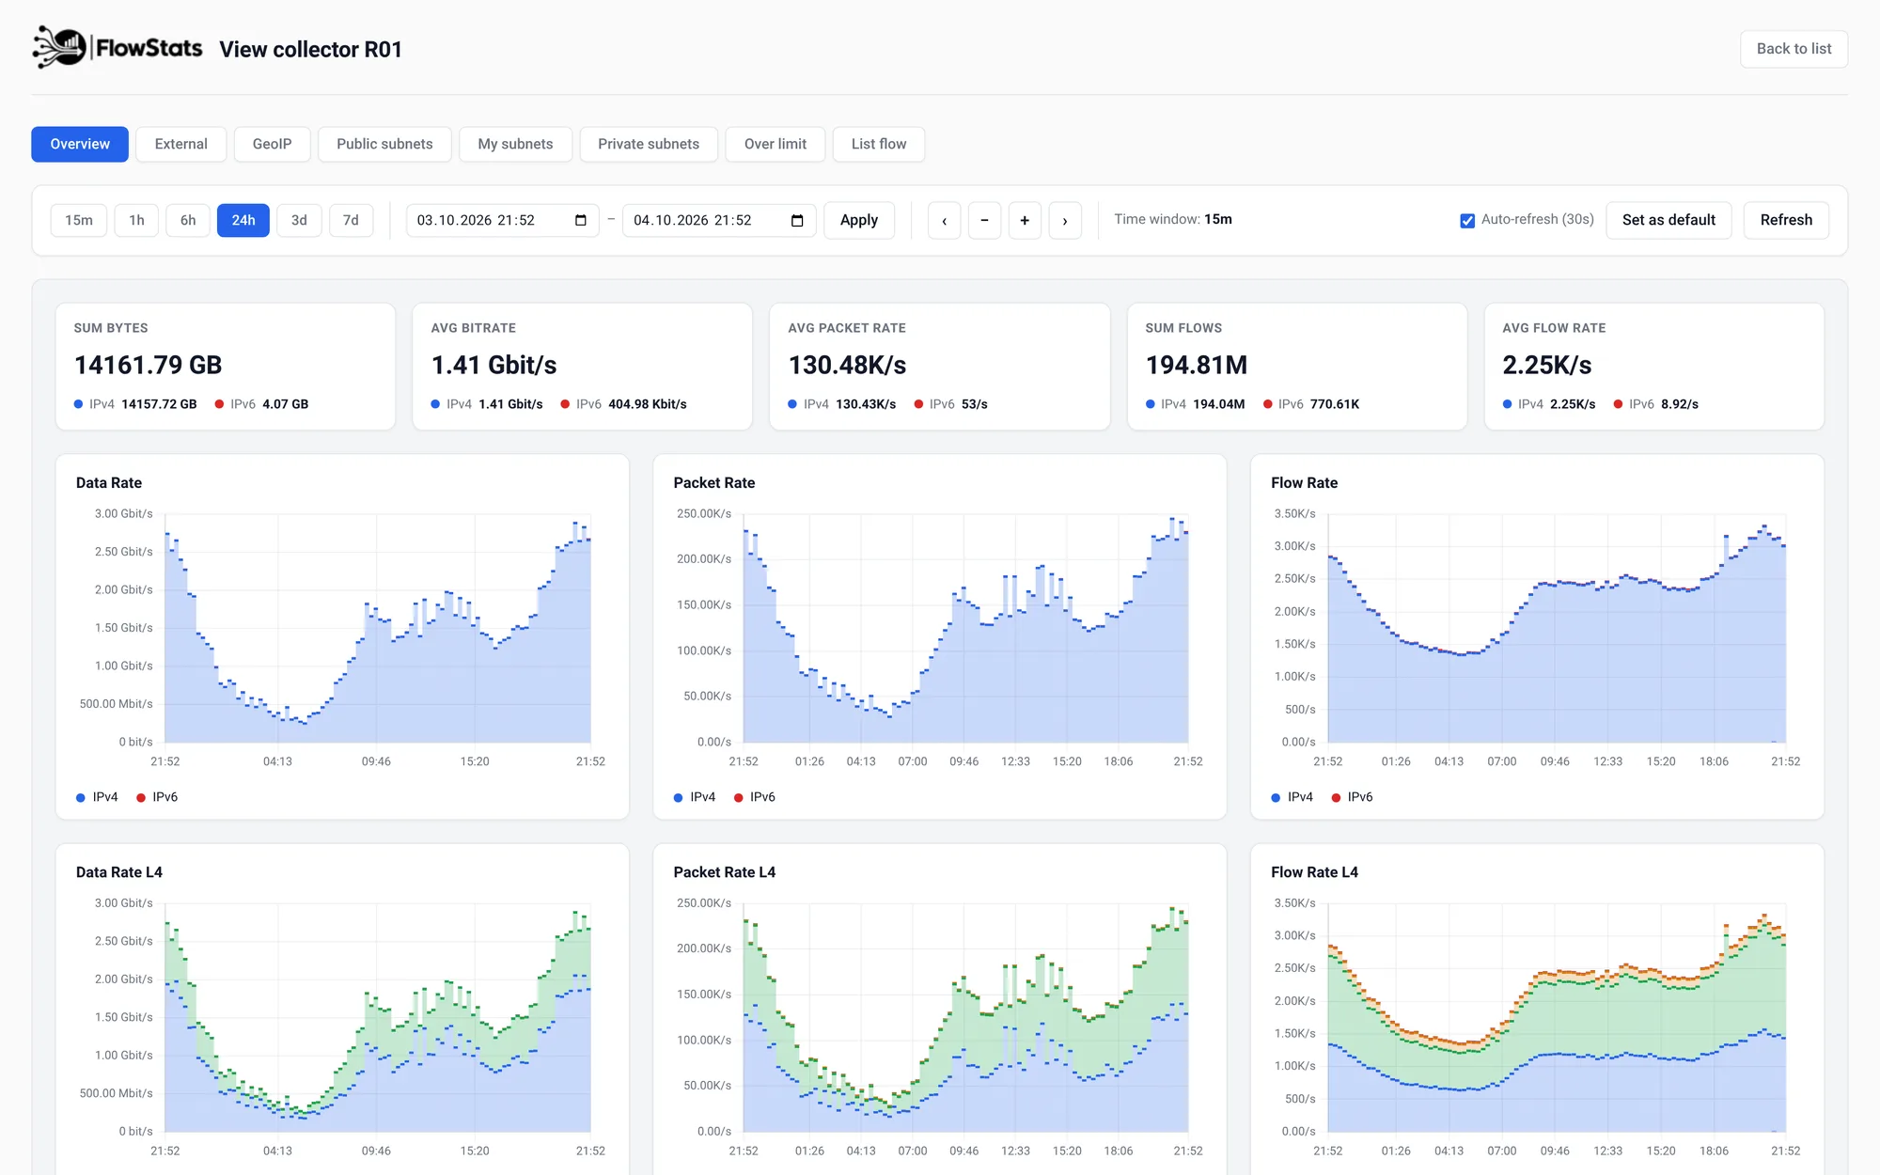
Task: Shift time range forward with right arrow
Action: point(1065,220)
